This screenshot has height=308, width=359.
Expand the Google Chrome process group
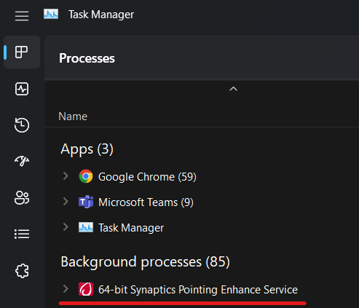[x=66, y=176]
